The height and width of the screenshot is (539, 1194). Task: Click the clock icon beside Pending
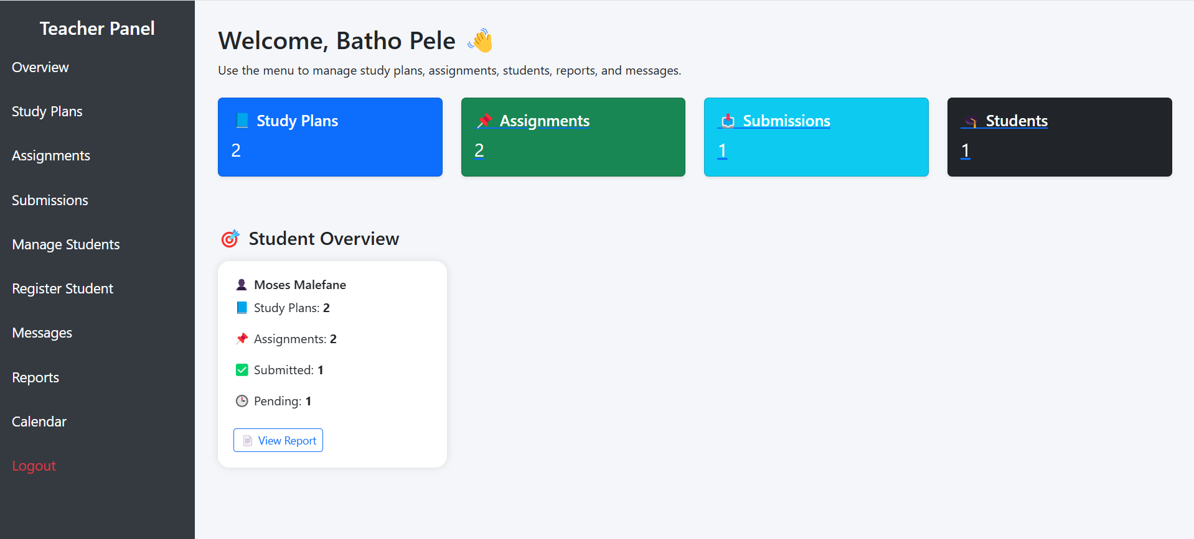point(242,401)
